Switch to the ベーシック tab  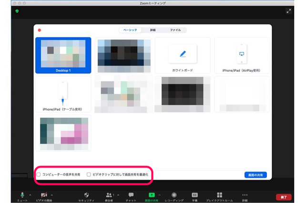point(130,30)
